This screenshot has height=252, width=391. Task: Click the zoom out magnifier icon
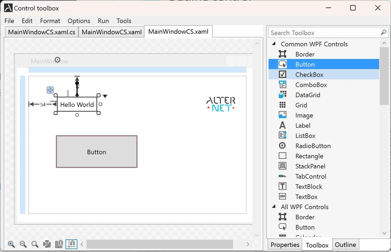[23, 244]
